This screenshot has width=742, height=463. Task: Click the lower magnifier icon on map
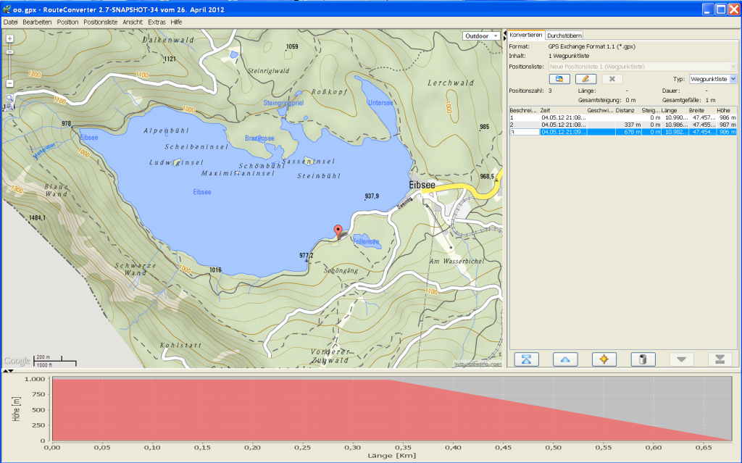click(x=9, y=107)
